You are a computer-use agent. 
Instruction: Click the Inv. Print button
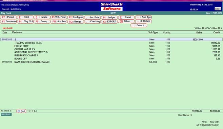93,18
